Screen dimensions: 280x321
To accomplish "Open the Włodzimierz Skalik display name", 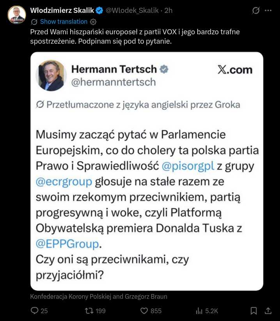I will pyautogui.click(x=62, y=10).
